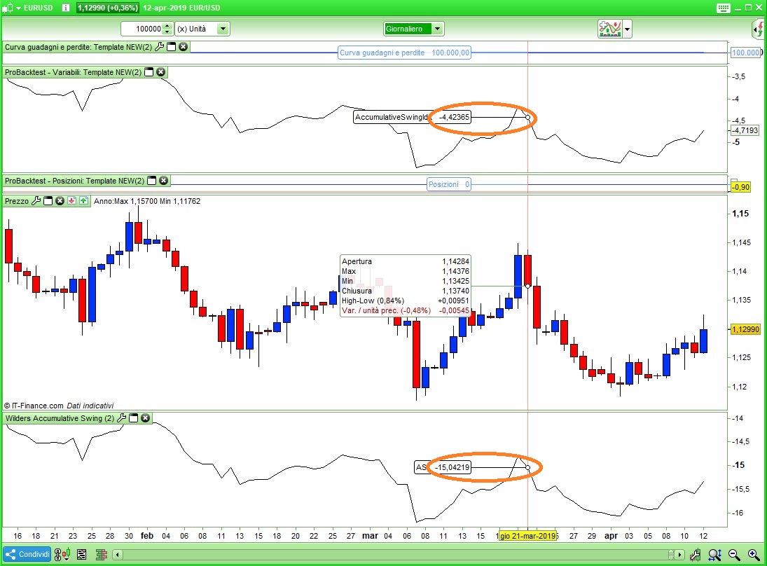The image size is (767, 566).
Task: Open the Giornaliero timeframe dropdown
Action: tap(437, 29)
